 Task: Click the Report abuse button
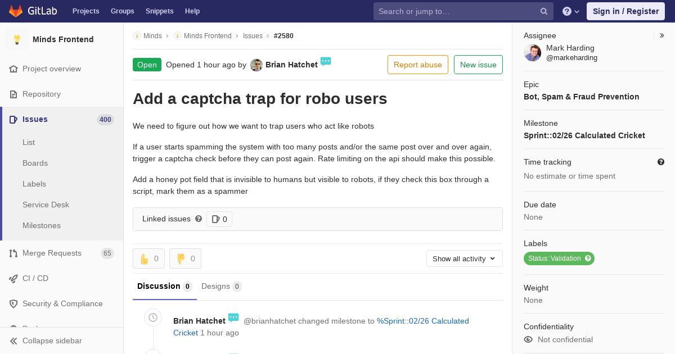click(418, 65)
